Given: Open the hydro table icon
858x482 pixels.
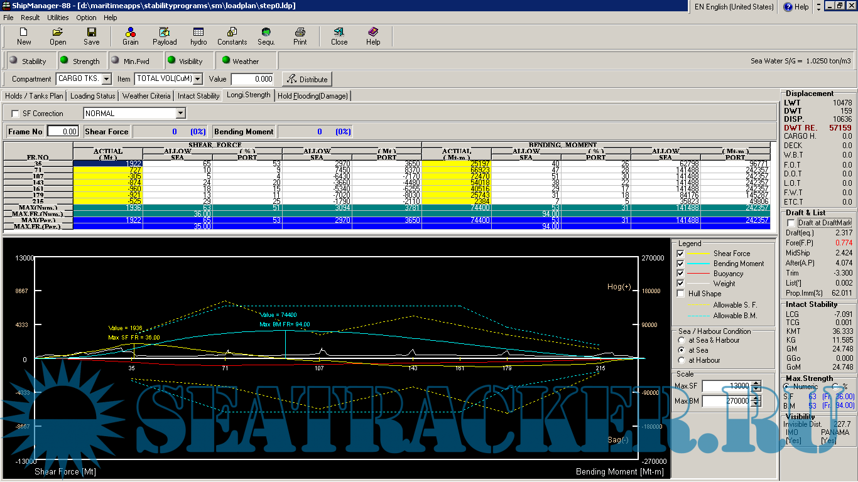Looking at the screenshot, I should [x=198, y=36].
